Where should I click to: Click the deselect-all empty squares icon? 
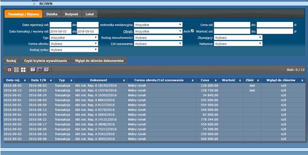[23, 70]
